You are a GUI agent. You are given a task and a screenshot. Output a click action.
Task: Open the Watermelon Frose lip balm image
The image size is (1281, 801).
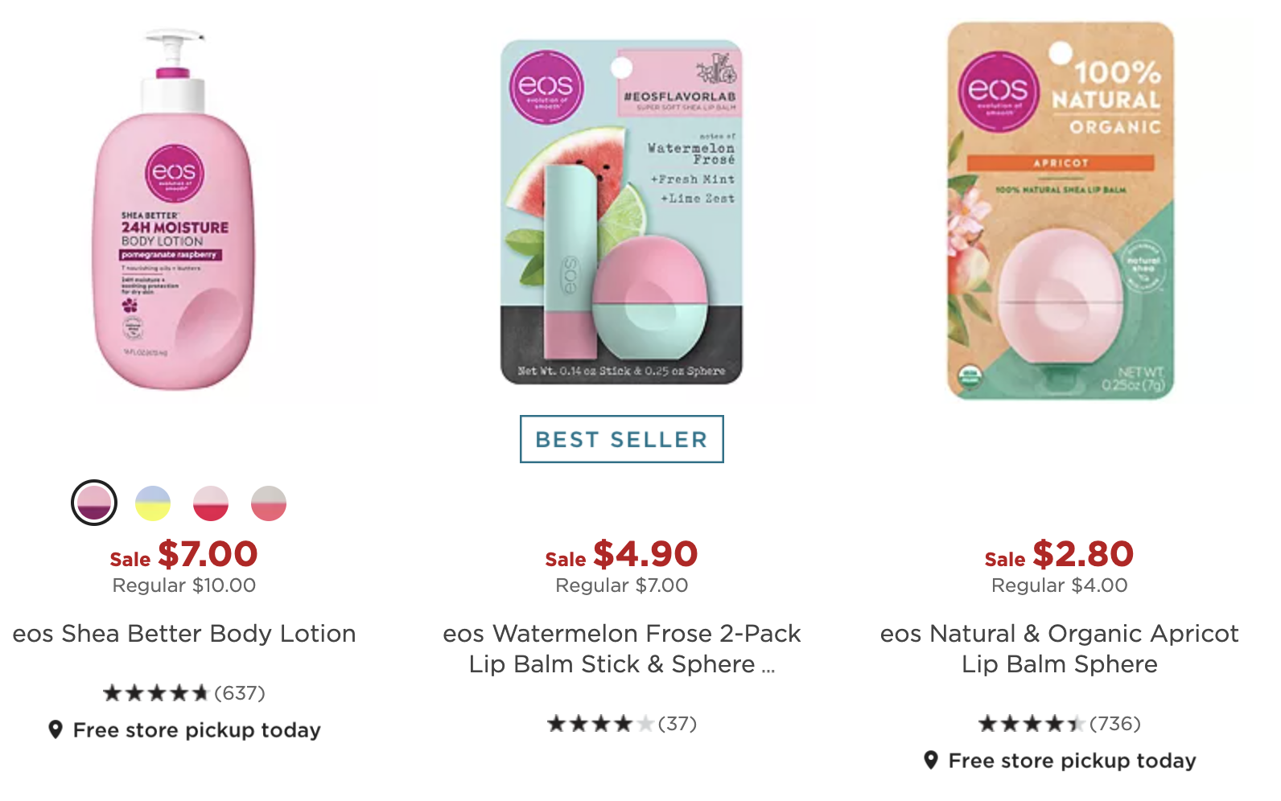(x=621, y=212)
